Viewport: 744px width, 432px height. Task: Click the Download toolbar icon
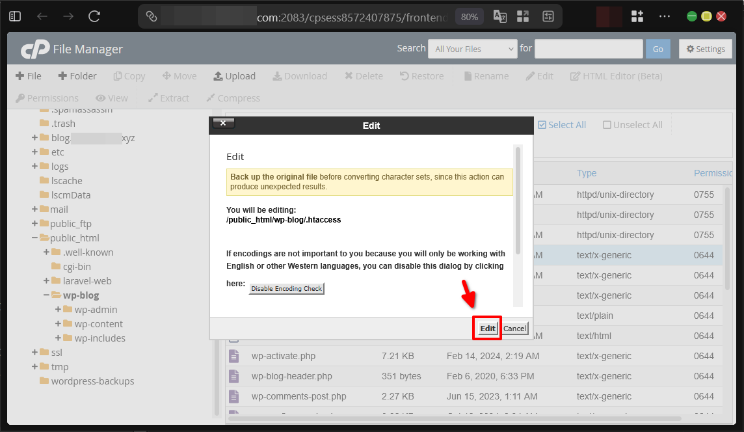[300, 76]
